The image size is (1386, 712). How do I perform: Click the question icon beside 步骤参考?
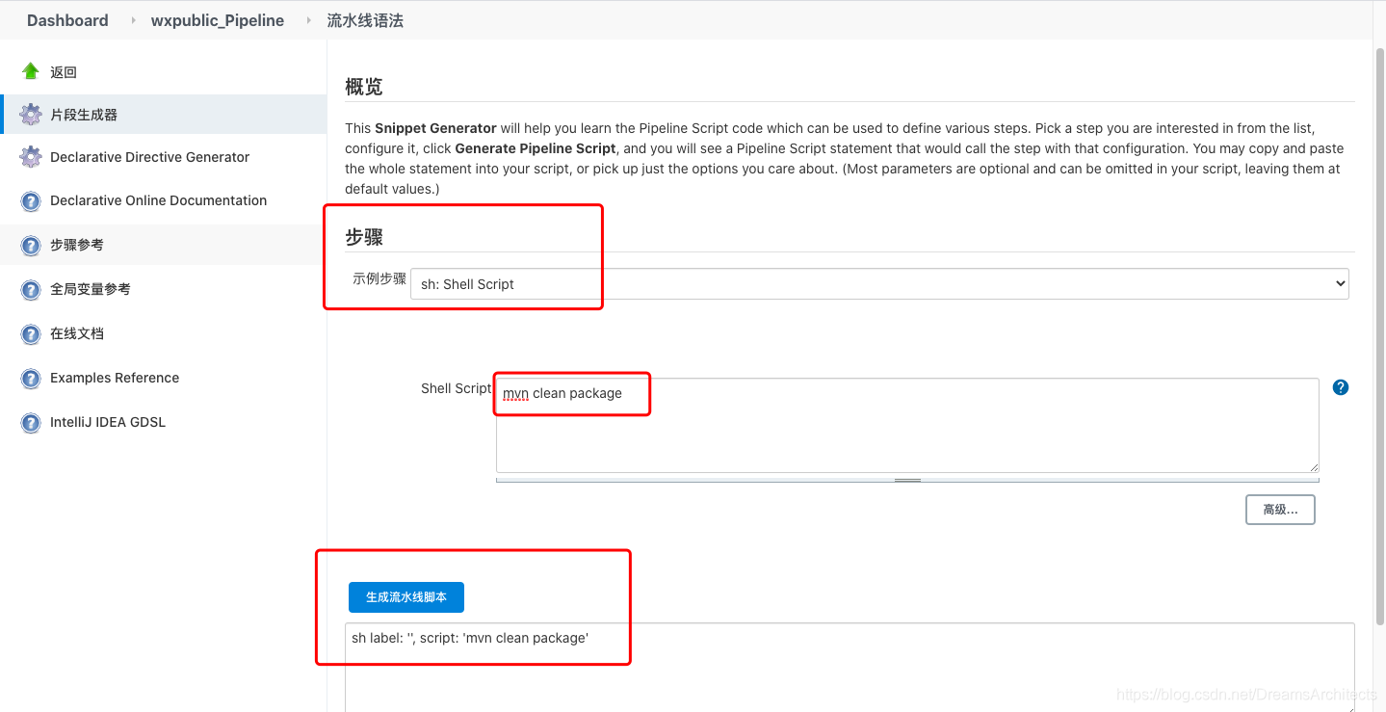[x=31, y=246]
